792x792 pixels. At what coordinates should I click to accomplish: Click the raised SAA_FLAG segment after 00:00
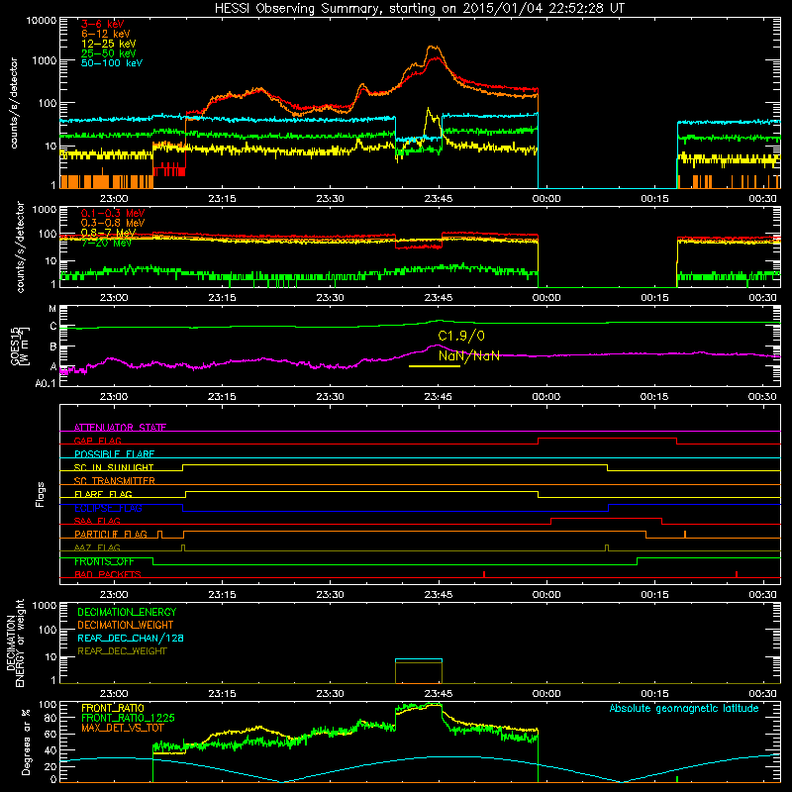606,518
